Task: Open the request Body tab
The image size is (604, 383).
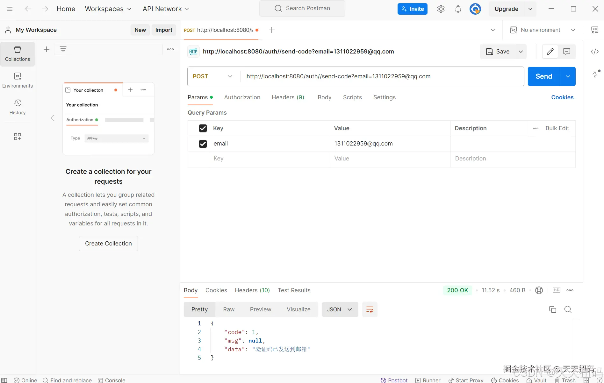Action: pyautogui.click(x=325, y=97)
